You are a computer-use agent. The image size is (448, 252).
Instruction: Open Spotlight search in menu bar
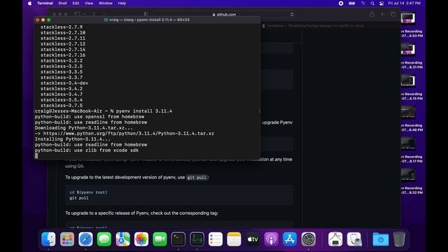click(x=372, y=3)
